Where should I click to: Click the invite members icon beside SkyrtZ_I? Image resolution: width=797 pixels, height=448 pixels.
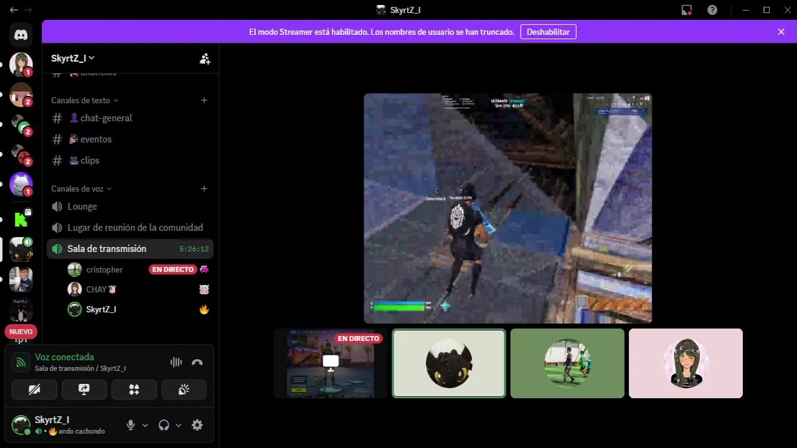tap(205, 58)
